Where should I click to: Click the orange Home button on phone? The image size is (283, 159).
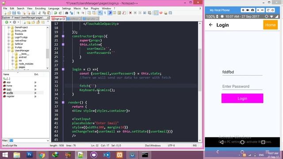pos(270,25)
